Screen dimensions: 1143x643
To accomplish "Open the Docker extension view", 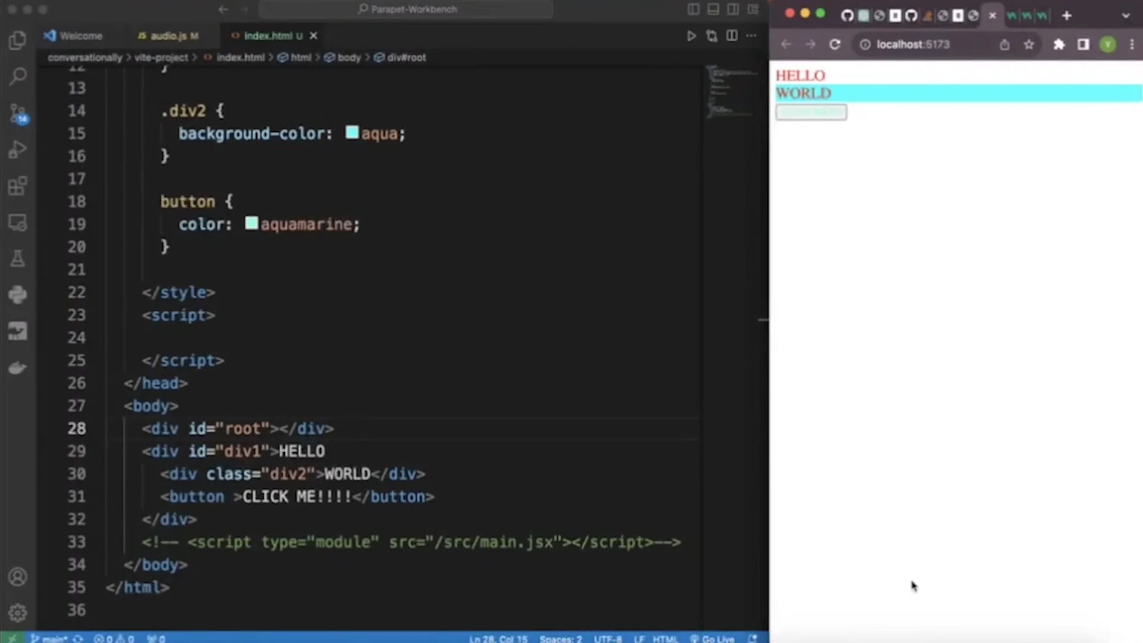I will (17, 367).
